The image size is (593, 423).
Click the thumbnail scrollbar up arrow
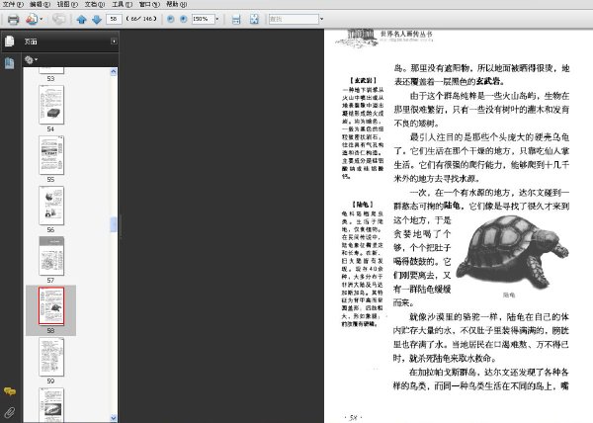[x=114, y=72]
